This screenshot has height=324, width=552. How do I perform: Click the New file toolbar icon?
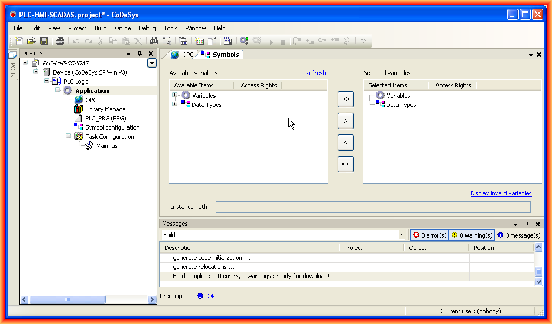coord(19,41)
